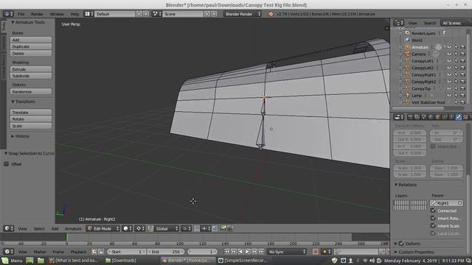Open the Blender Render engine dropdown
472x265 pixels.
point(243,14)
